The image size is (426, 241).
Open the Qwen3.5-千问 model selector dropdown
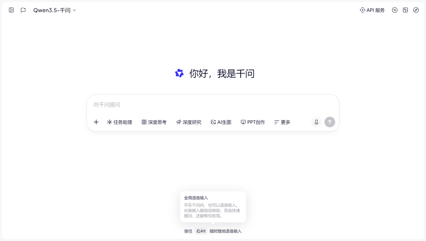pos(54,10)
